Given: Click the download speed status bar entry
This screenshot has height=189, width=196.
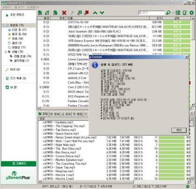Looking at the screenshot, I should point(106,186).
